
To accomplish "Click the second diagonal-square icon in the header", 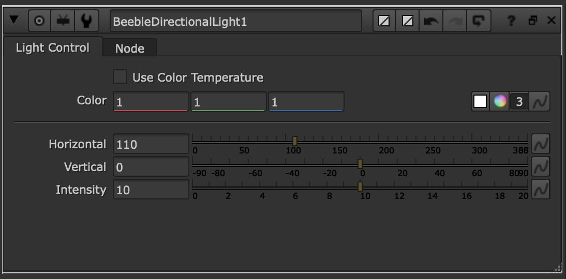I will point(408,21).
